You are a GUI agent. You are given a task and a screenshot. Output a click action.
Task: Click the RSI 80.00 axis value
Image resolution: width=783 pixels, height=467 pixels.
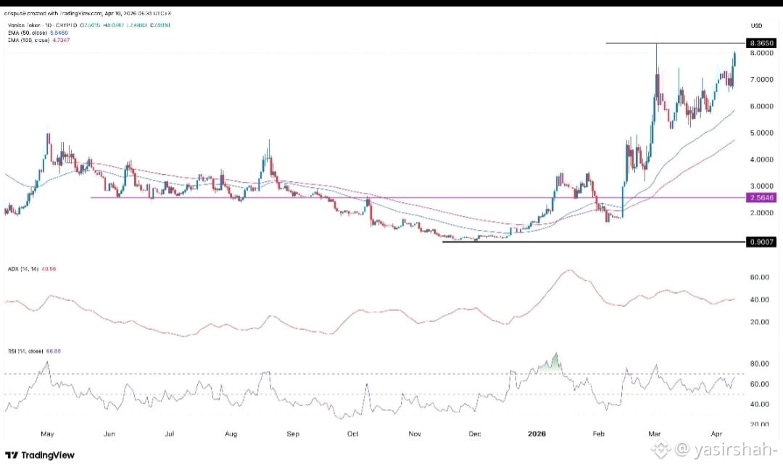[760, 363]
